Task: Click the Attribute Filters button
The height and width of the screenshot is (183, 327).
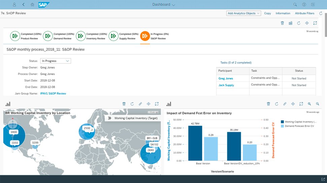Action: [304, 13]
